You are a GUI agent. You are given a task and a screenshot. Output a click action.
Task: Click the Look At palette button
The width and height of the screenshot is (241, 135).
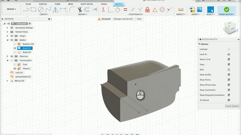(x=229, y=54)
